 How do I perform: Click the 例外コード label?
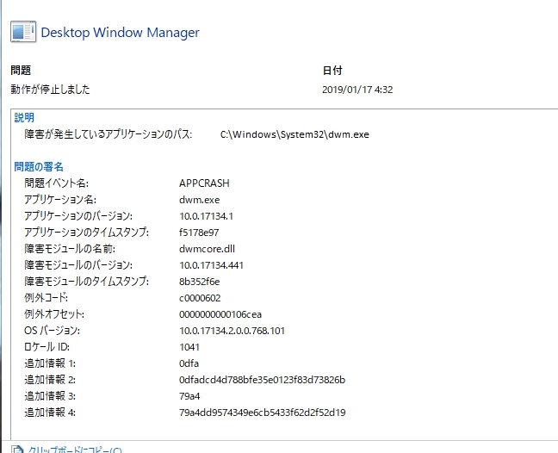pos(46,297)
